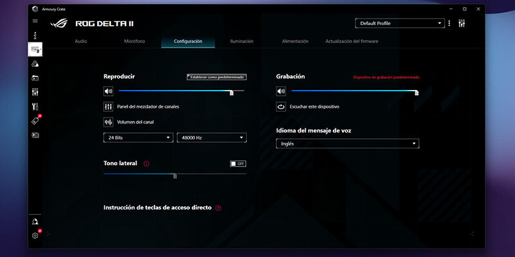Maximize the Armoury Crate window
Viewport: 515px width, 257px height.
[x=464, y=9]
